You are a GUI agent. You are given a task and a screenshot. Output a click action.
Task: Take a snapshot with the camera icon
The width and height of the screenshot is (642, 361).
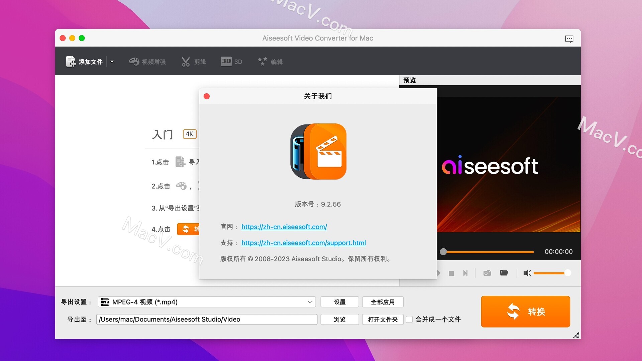coord(487,273)
